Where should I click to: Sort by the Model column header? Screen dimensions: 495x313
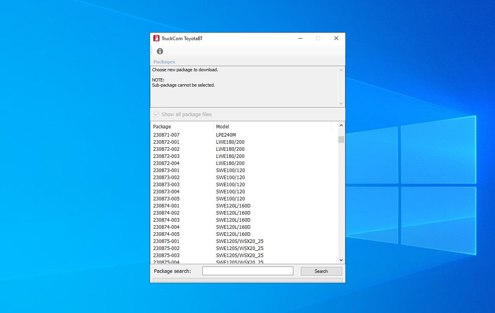coord(273,127)
